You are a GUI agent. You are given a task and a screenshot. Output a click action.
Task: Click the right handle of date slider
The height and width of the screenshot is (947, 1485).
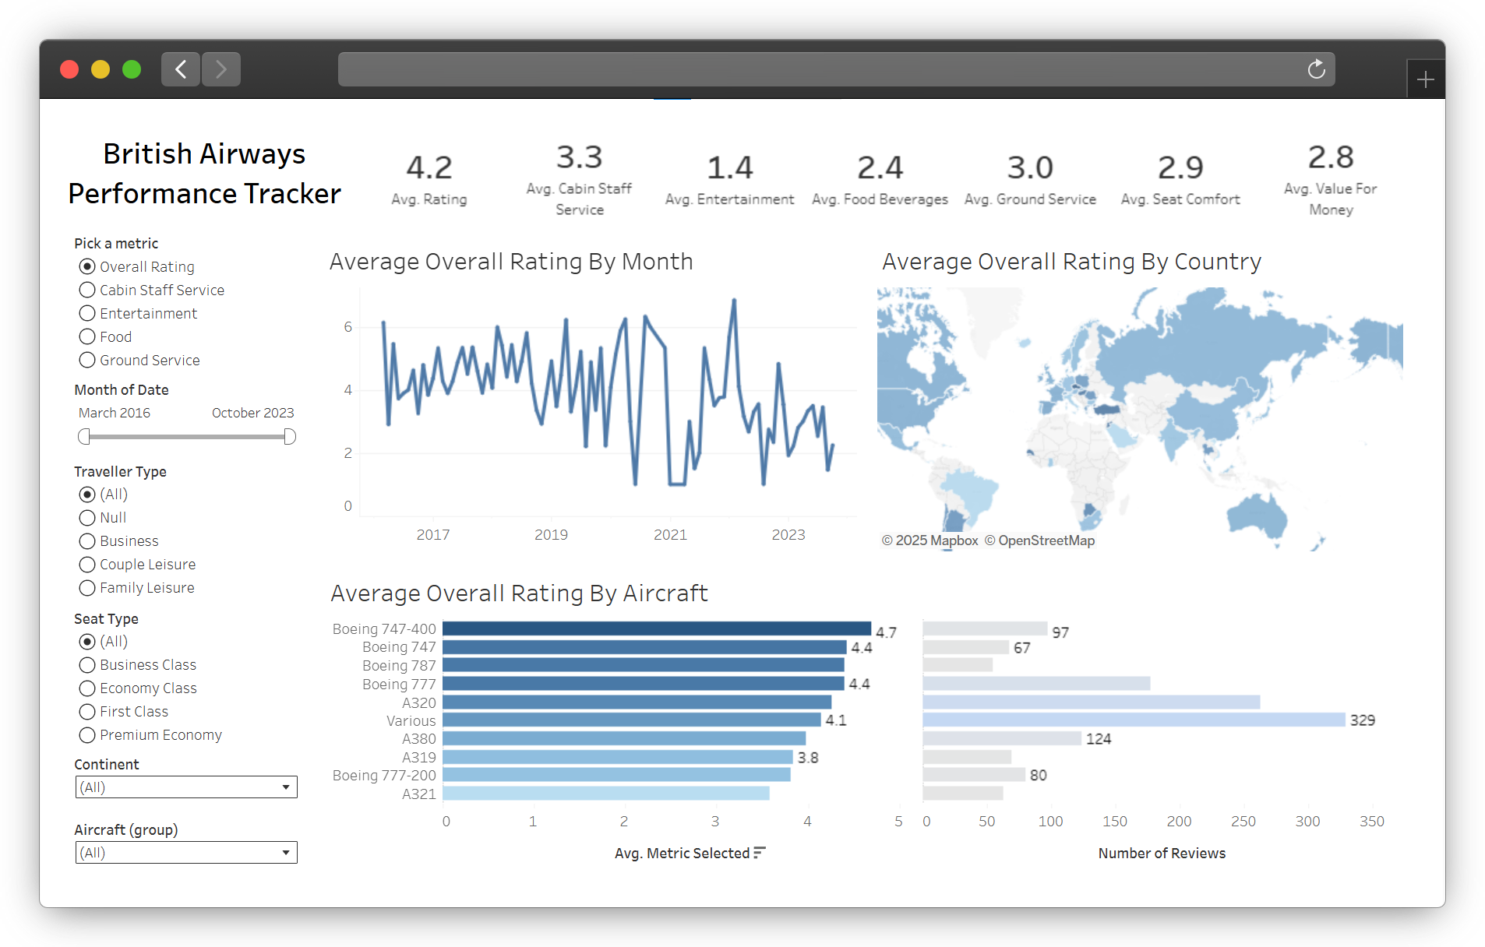pos(290,437)
